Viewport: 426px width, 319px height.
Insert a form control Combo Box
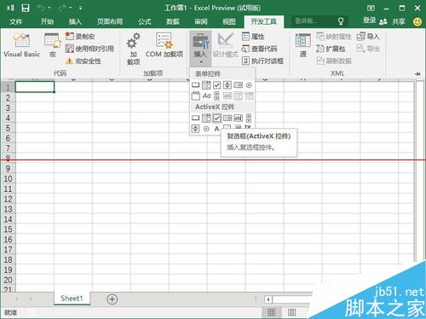click(206, 85)
